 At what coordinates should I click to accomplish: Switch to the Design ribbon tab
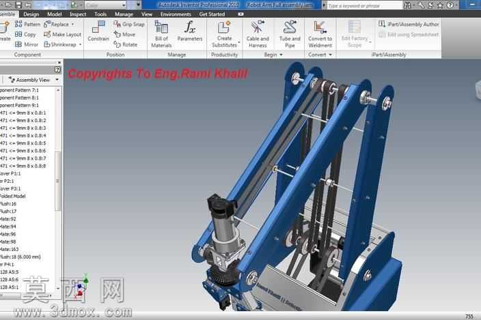pos(31,14)
